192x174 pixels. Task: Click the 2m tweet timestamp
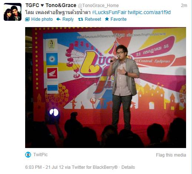pyautogui.click(x=184, y=6)
